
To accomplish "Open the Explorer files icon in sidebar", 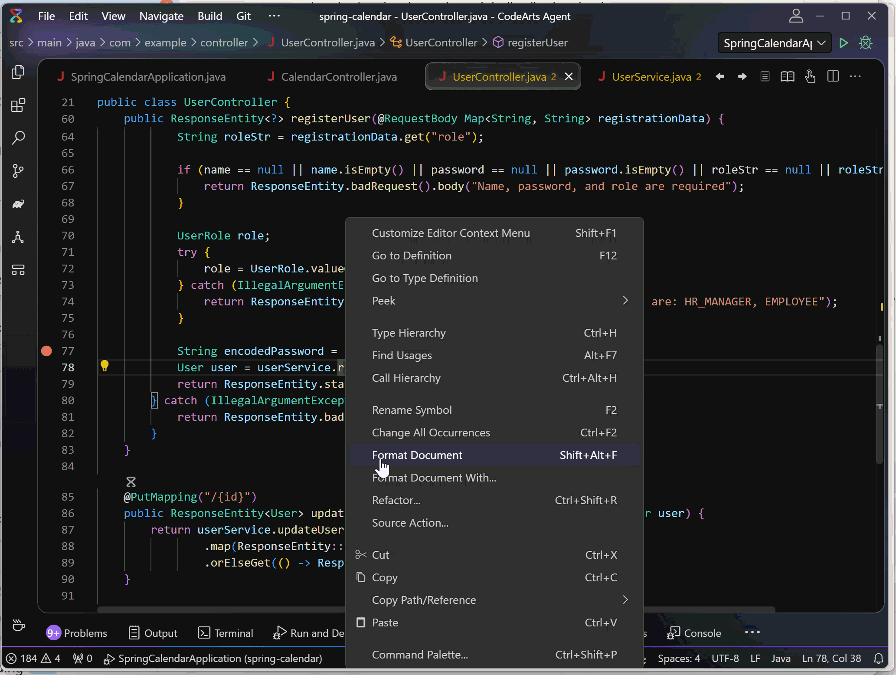I will point(18,72).
